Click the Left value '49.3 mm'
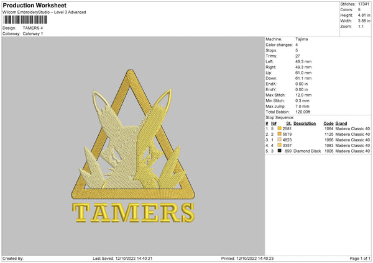The image size is (373, 263). [303, 61]
